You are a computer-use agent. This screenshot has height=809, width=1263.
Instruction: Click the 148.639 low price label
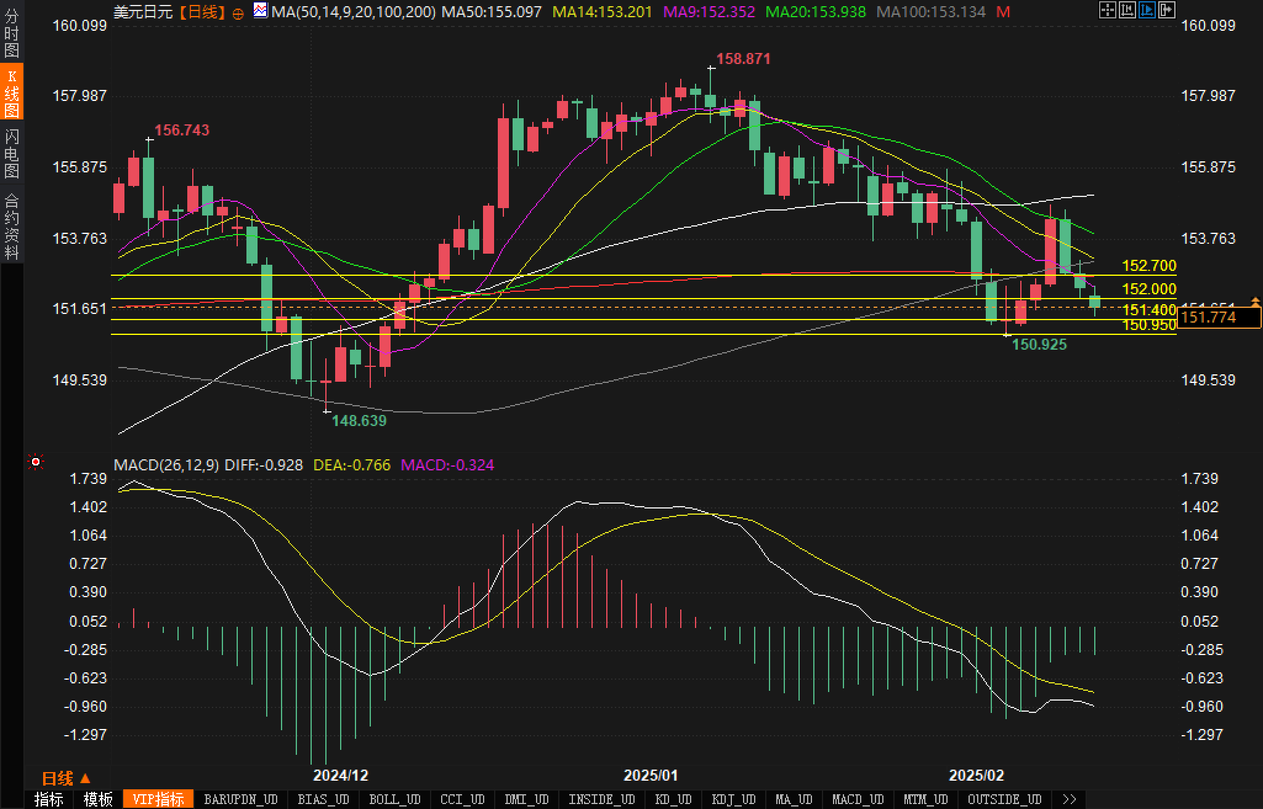[x=359, y=421]
